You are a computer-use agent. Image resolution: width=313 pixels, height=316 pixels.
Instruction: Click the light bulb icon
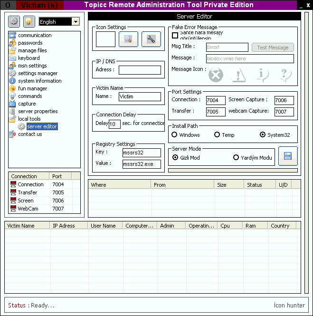pos(29,21)
